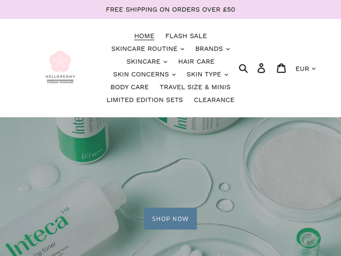Expand the EUR currency selector
Image resolution: width=341 pixels, height=256 pixels.
306,69
